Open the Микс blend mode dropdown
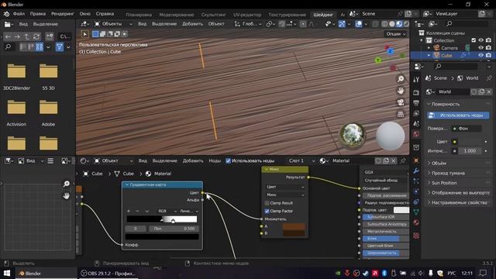Screen dimensions: 496x279 [285, 195]
